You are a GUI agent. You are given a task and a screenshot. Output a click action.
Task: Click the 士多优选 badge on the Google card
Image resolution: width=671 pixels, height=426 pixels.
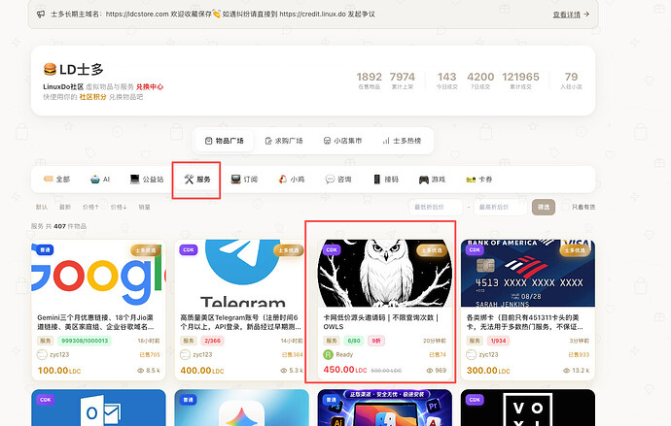(x=146, y=250)
